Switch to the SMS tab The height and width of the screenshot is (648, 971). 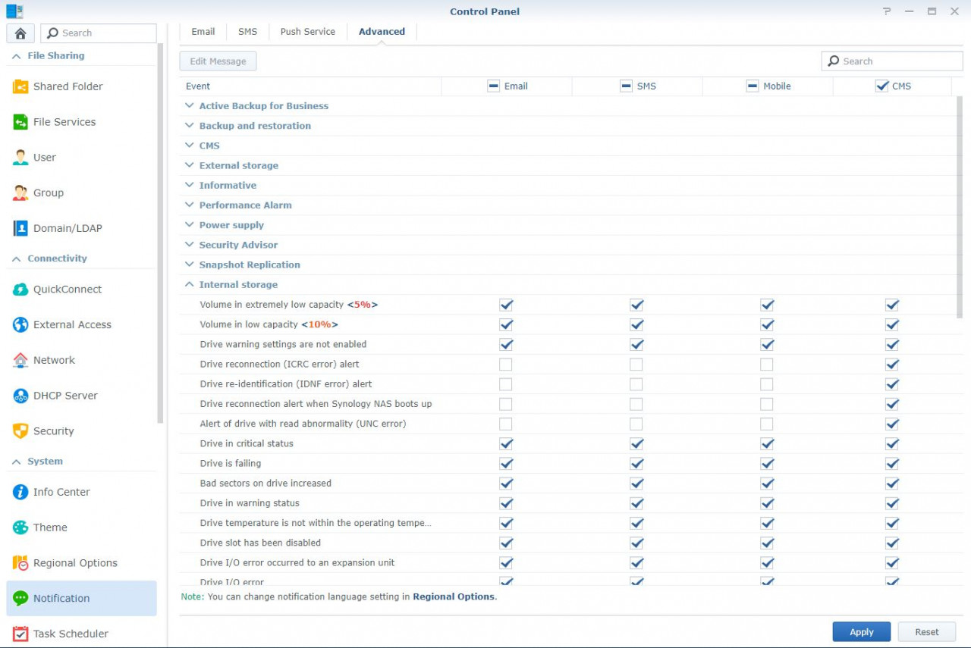247,31
